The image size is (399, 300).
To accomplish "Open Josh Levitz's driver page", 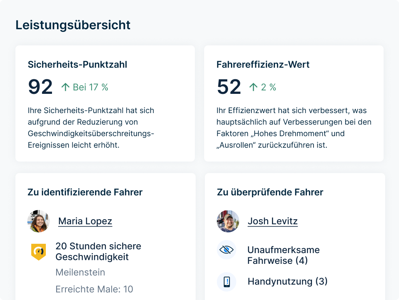I will [273, 221].
